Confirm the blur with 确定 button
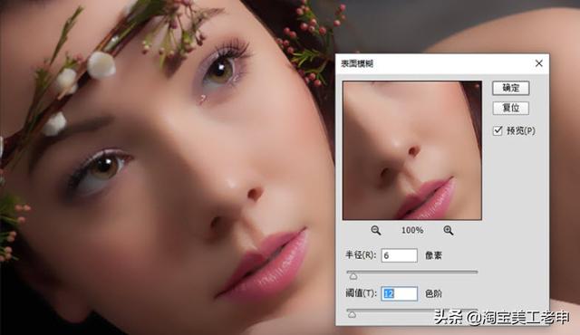 511,88
